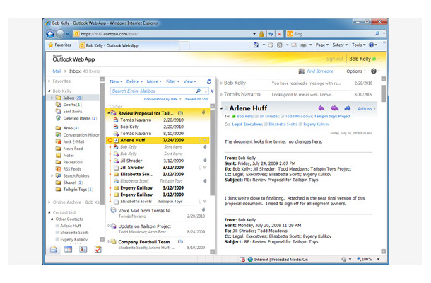This screenshot has height=283, width=431.
Task: Click the IE Home icon
Action: point(256,45)
